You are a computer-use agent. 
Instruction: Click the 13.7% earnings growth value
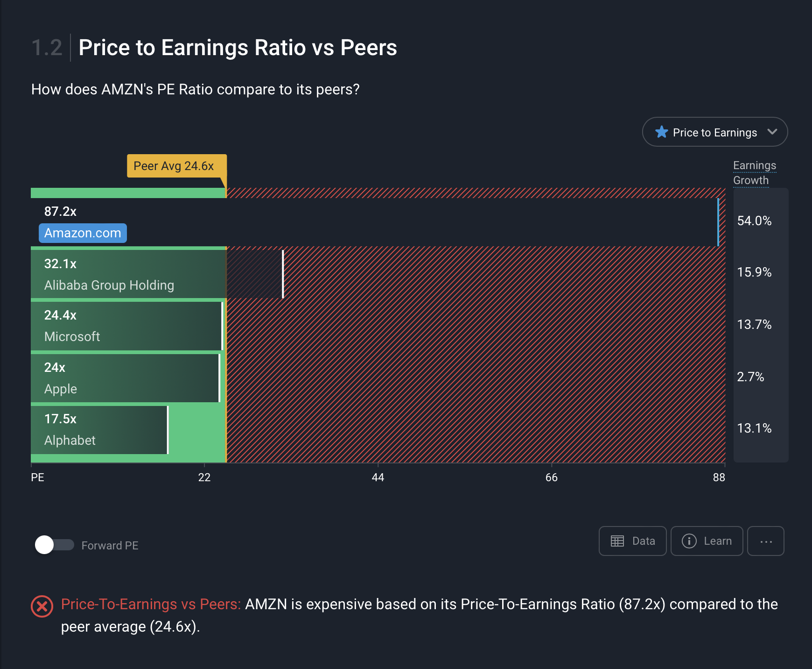[x=754, y=324]
